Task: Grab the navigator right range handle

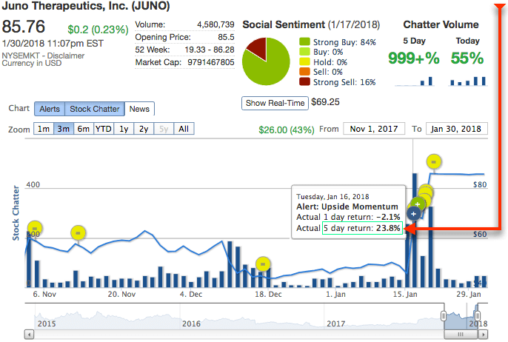Action: pyautogui.click(x=477, y=315)
